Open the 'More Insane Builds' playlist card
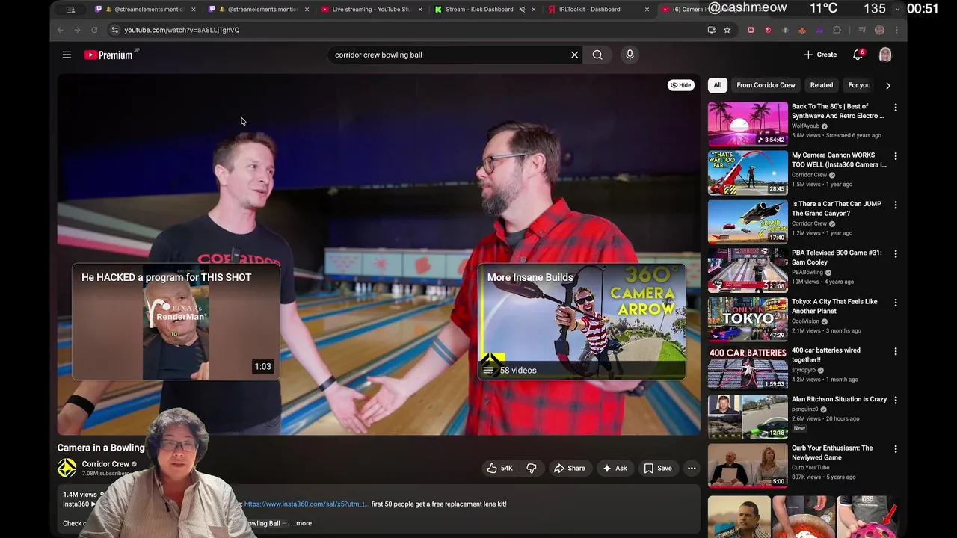 (x=582, y=322)
